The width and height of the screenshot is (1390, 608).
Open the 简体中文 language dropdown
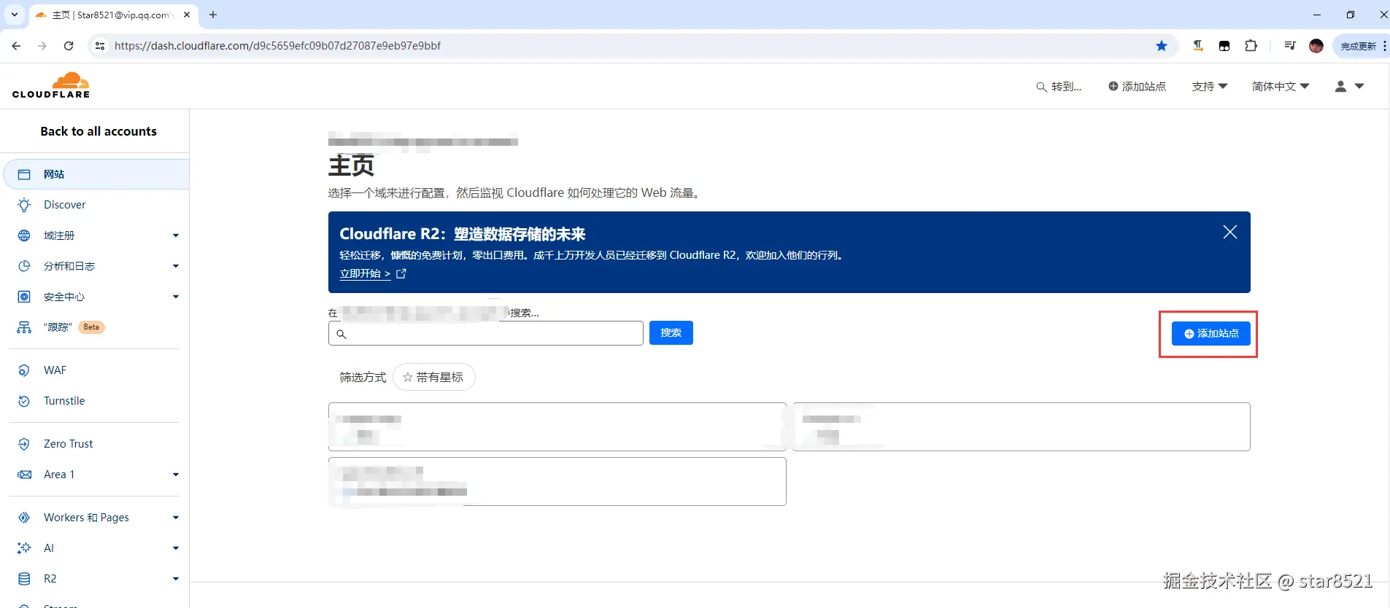[1281, 86]
